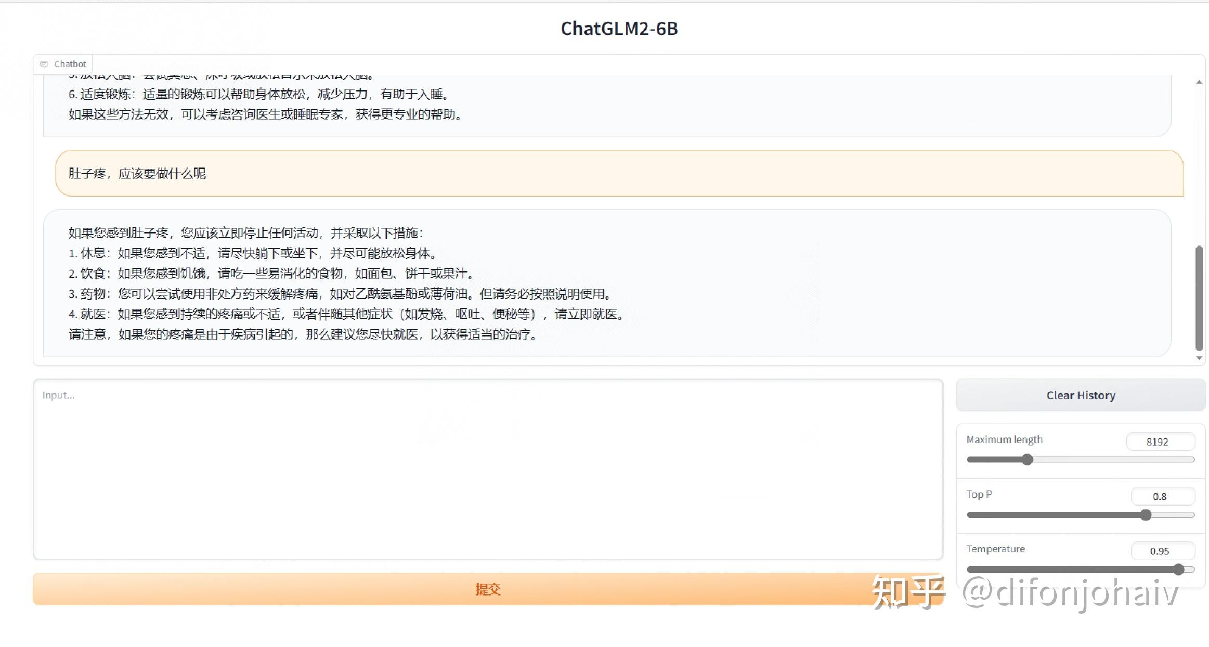1209x647 pixels.
Task: Click the line starting 请注意
Action: click(x=304, y=334)
